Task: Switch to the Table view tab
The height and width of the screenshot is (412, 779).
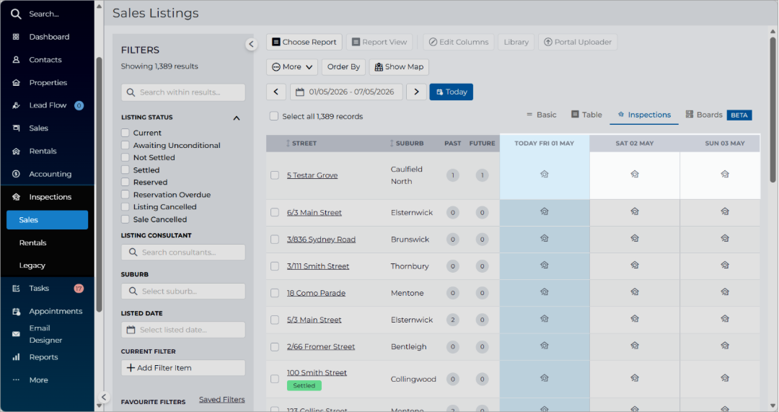Action: tap(586, 115)
